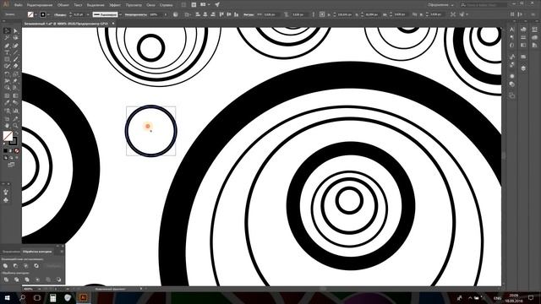541x304 pixels.
Task: Choose the Gradient tool
Action: point(15,95)
